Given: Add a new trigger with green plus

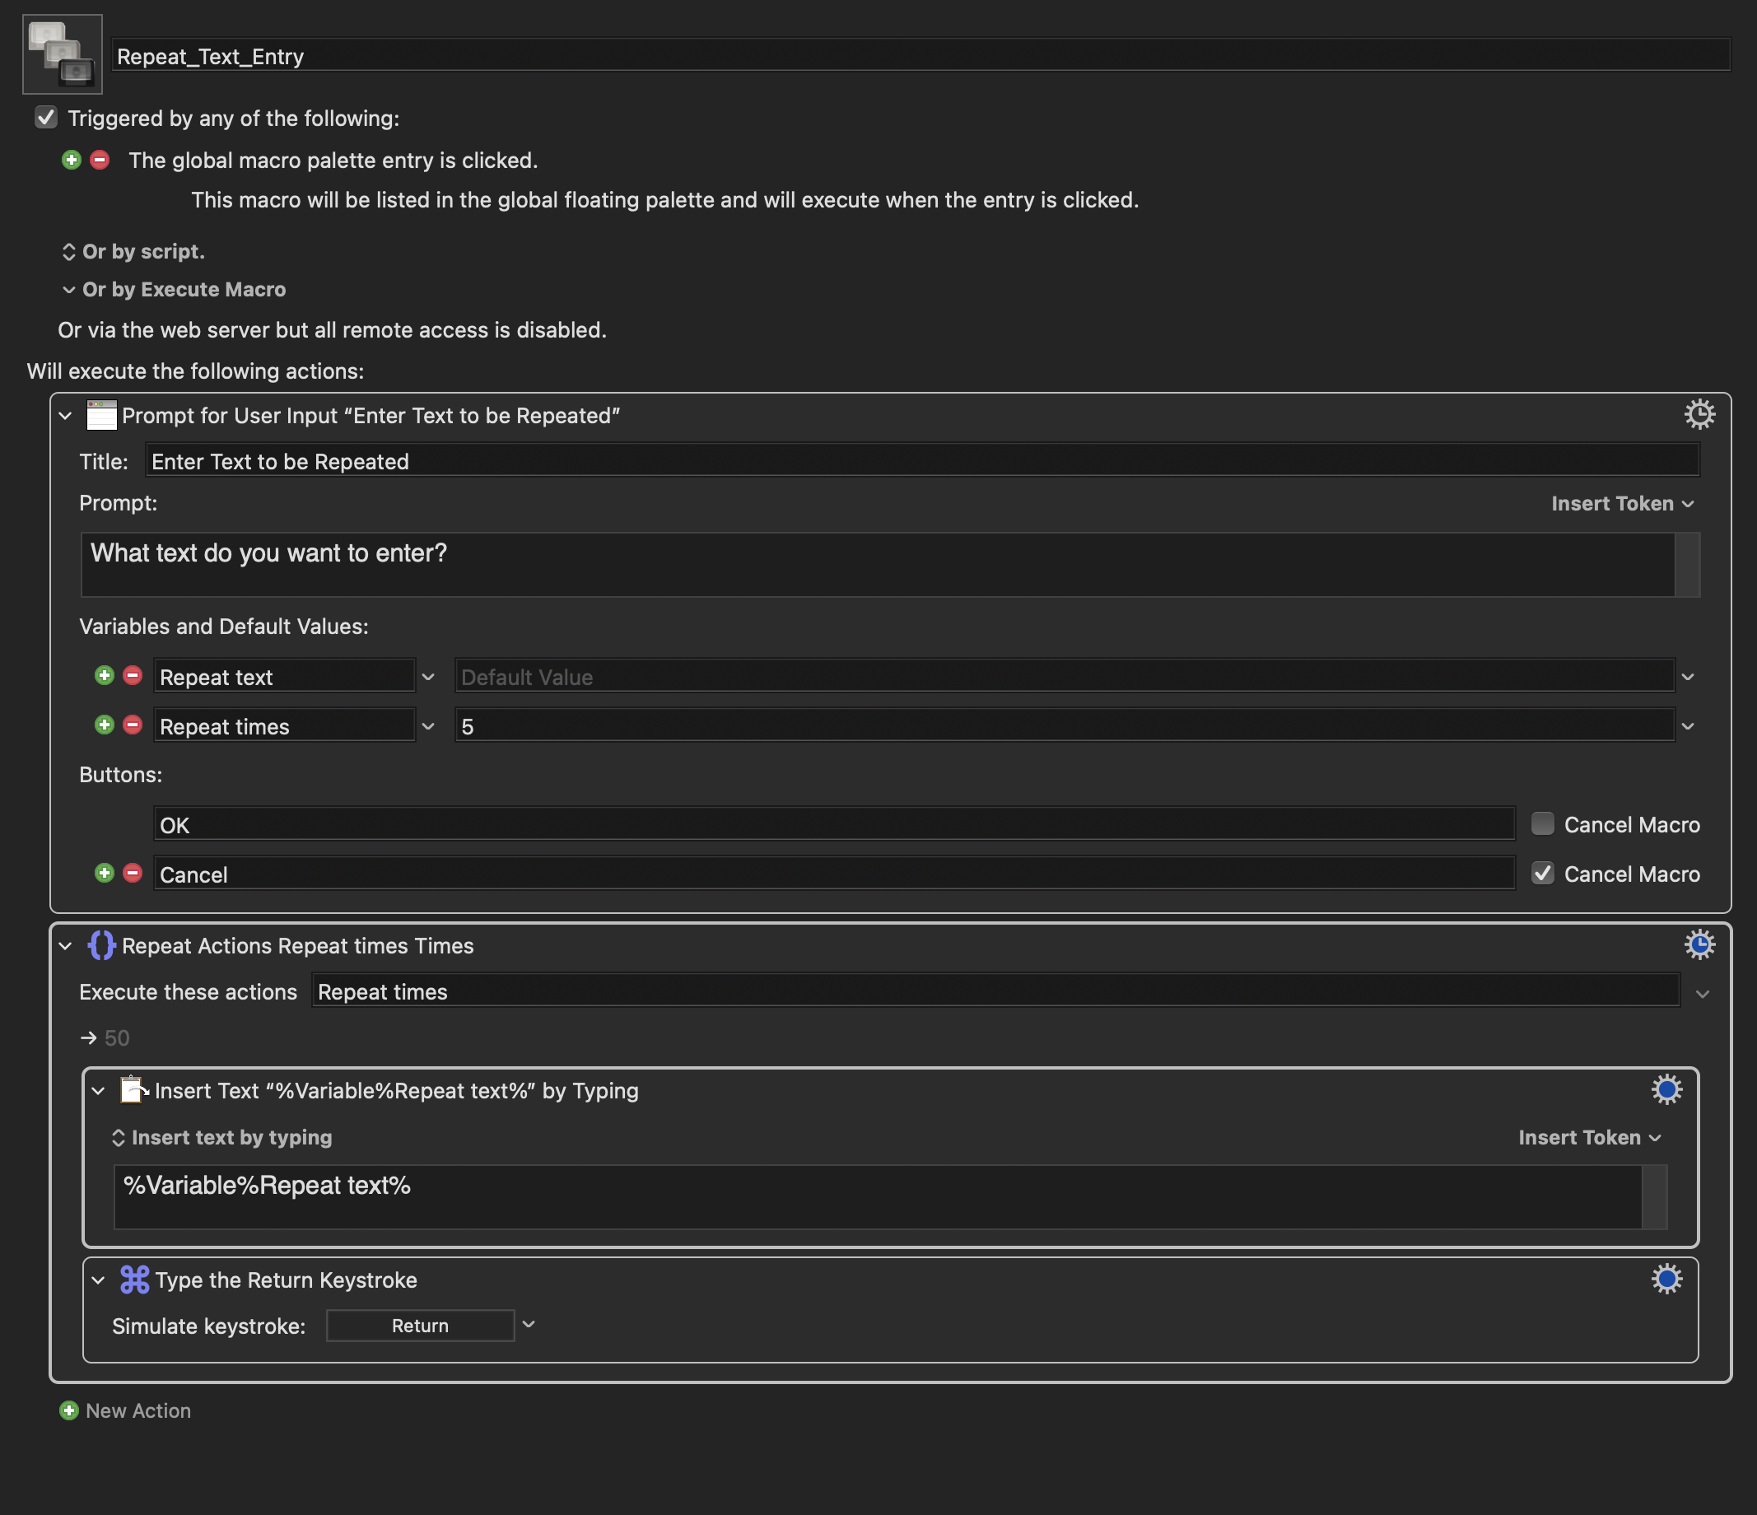Looking at the screenshot, I should pos(72,160).
